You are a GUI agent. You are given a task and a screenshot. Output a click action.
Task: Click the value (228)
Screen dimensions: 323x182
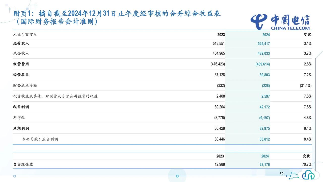pos(266,86)
